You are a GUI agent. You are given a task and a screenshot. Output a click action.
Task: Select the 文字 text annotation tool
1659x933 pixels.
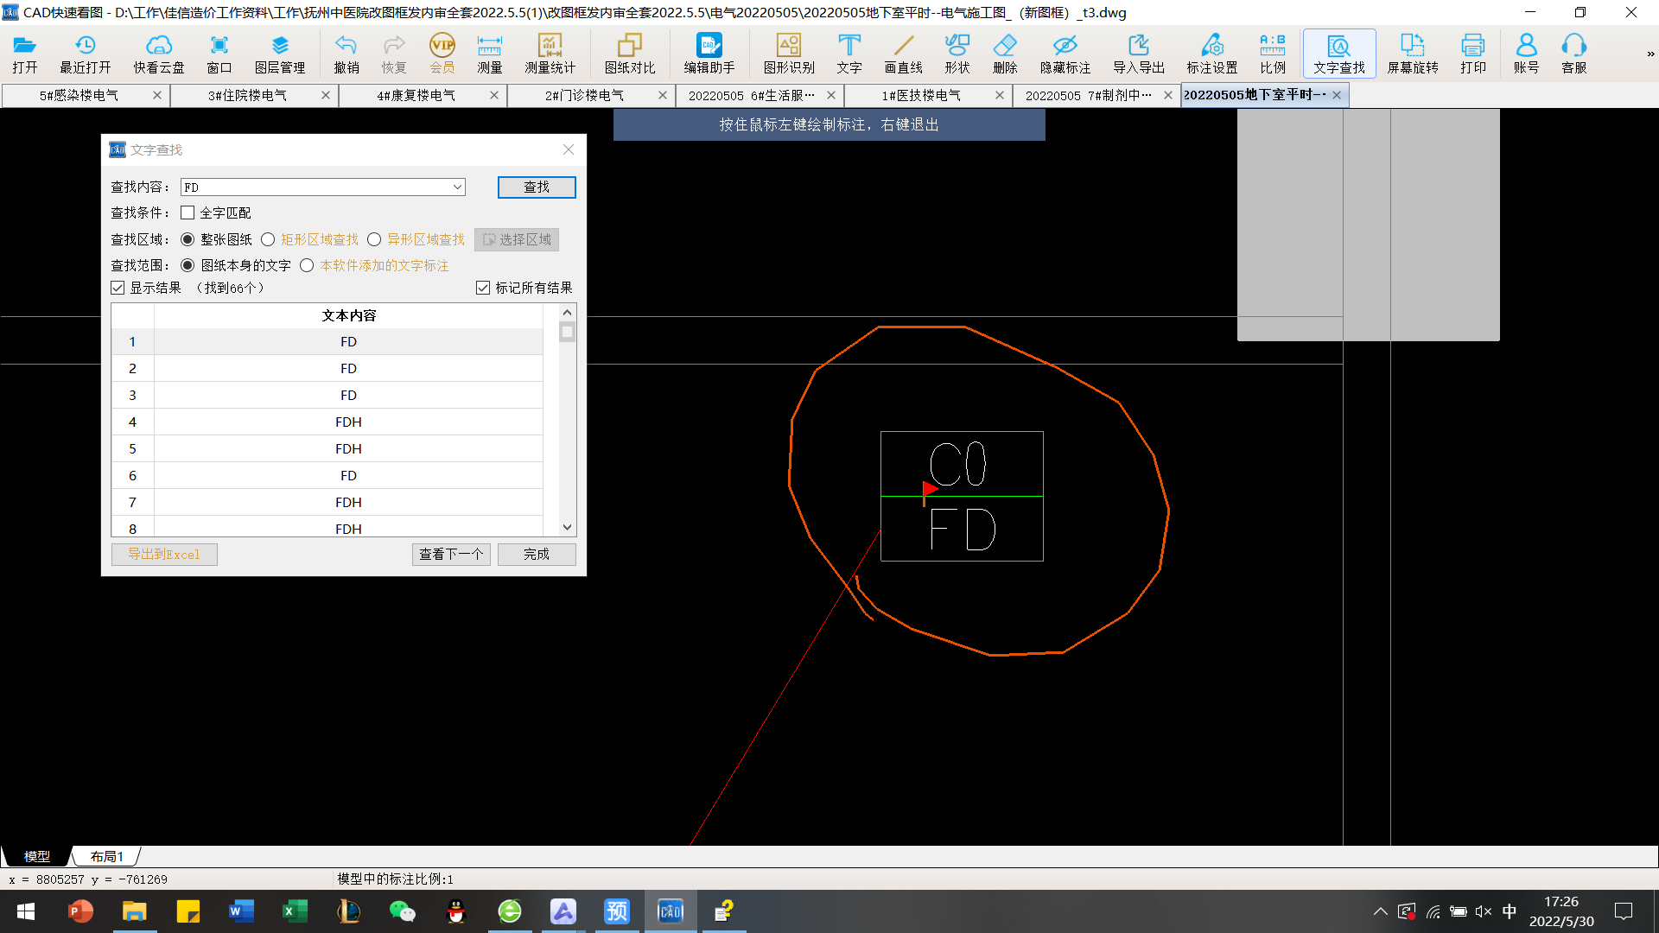849,54
